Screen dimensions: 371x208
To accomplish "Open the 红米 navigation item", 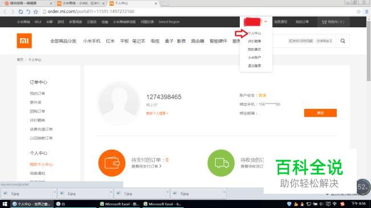I will [x=110, y=41].
